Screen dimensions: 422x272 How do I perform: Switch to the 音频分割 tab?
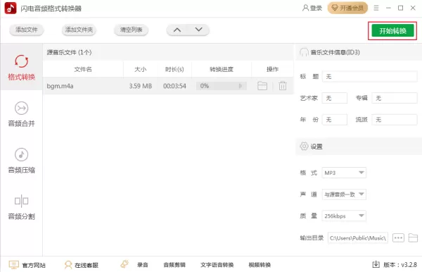pos(21,207)
